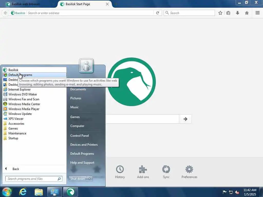The height and width of the screenshot is (197, 263).
Task: Click the Windows Start orb
Action: click(x=7, y=192)
